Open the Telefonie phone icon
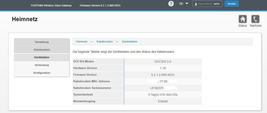The width and height of the screenshot is (267, 113). coord(255,19)
